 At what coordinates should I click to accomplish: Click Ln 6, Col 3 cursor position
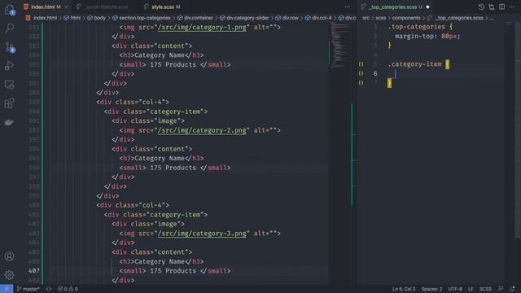click(404, 289)
